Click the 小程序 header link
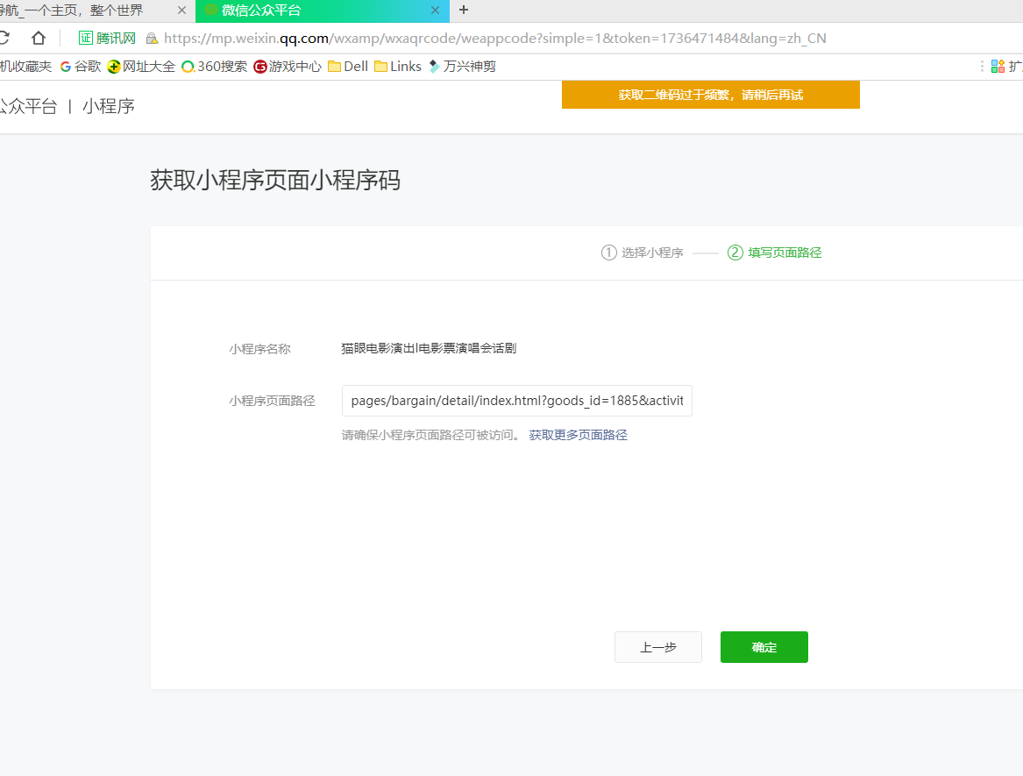The image size is (1023, 776). point(109,106)
